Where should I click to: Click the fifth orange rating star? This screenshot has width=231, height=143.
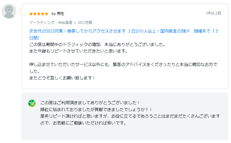click(47, 14)
